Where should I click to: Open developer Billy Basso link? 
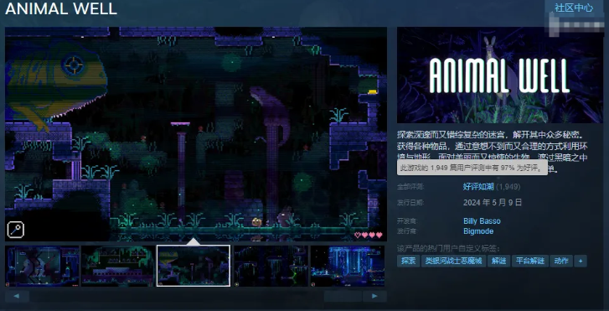point(482,221)
